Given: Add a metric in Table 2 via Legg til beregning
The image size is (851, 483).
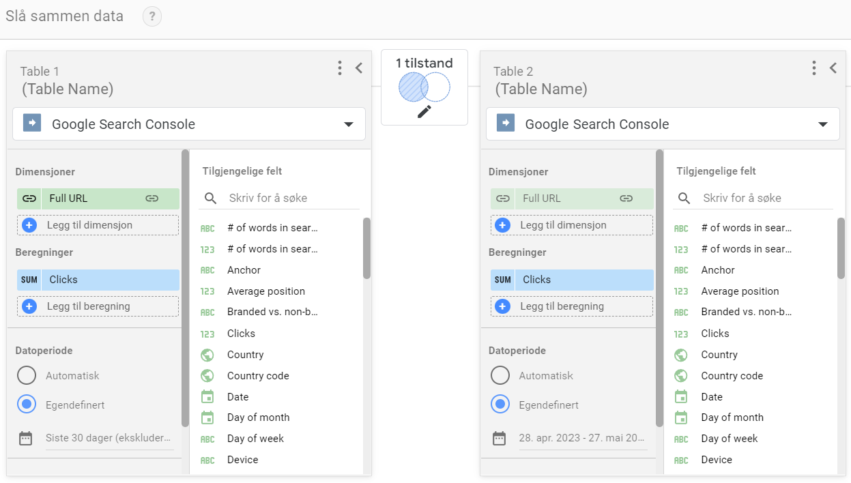Looking at the screenshot, I should (x=571, y=306).
